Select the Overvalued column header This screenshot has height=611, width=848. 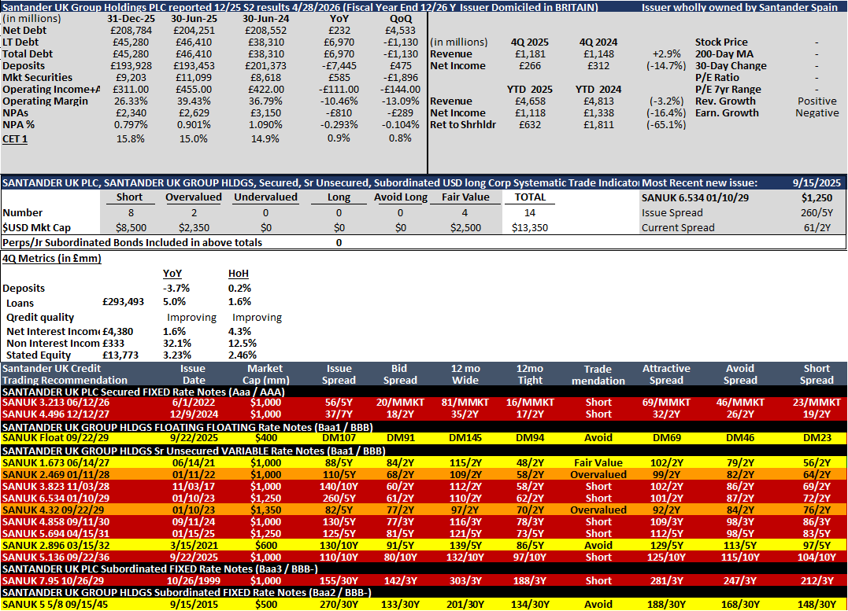pos(194,197)
